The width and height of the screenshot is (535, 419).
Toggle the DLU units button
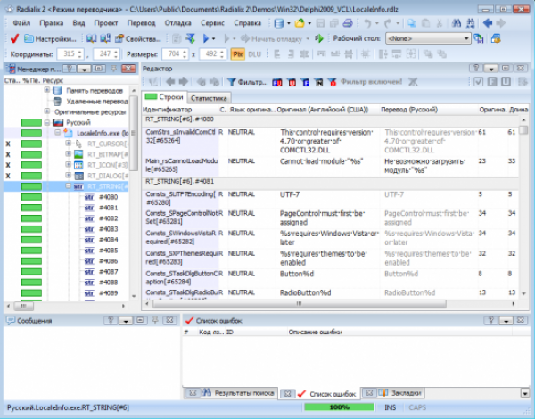tap(256, 54)
